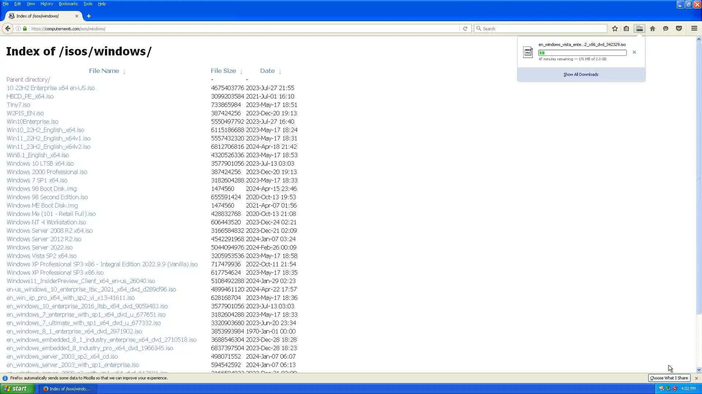Click Show All Downloads link
Image resolution: width=702 pixels, height=394 pixels.
(x=581, y=74)
